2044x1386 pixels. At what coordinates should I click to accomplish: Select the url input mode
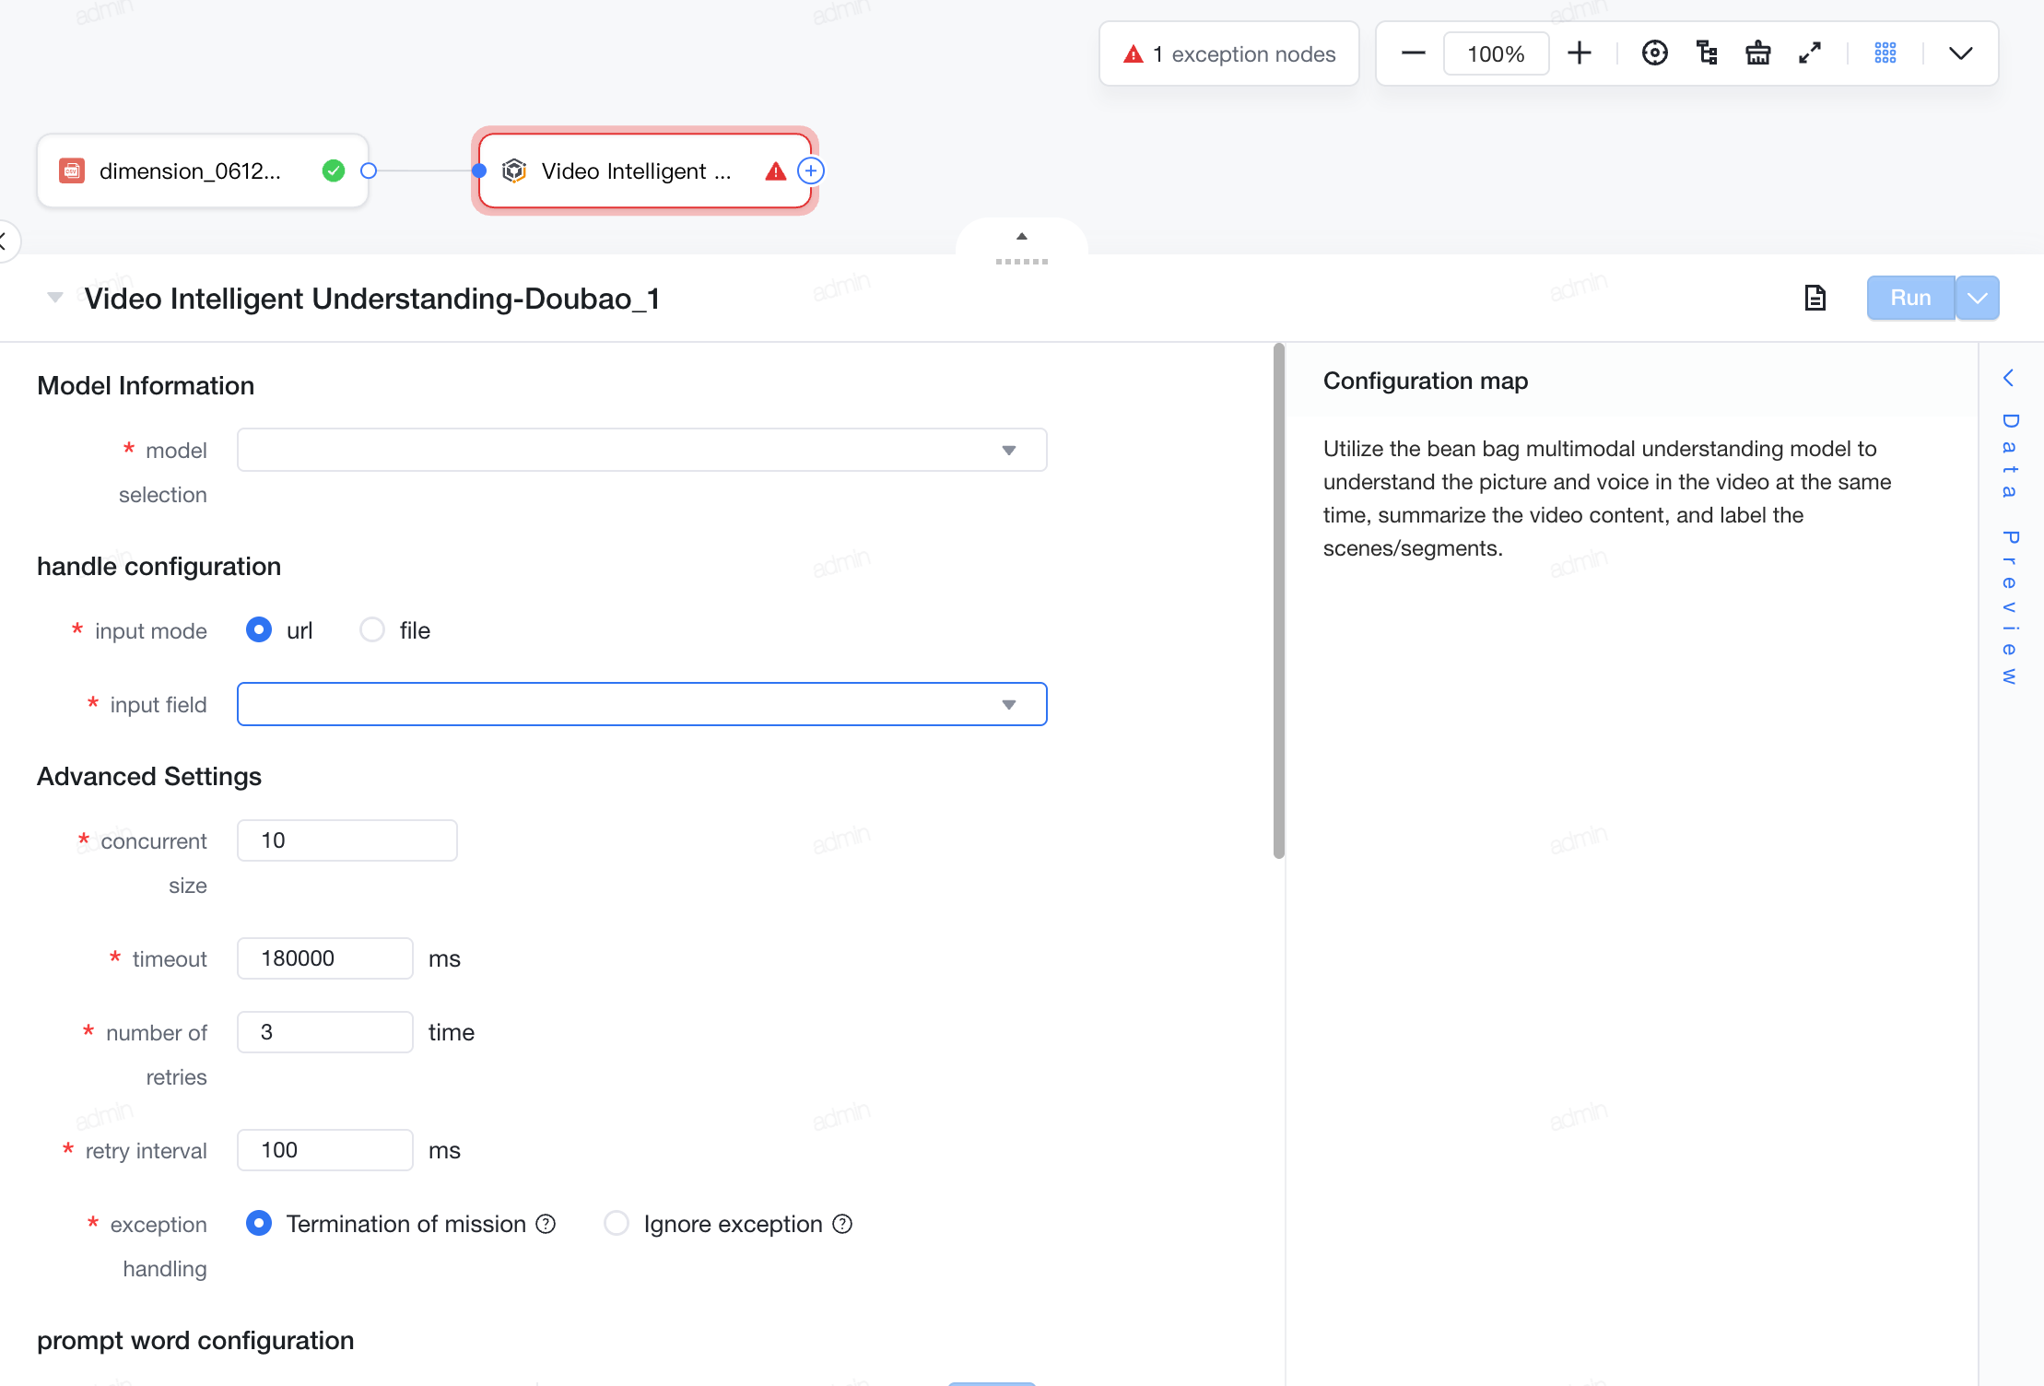(x=259, y=630)
